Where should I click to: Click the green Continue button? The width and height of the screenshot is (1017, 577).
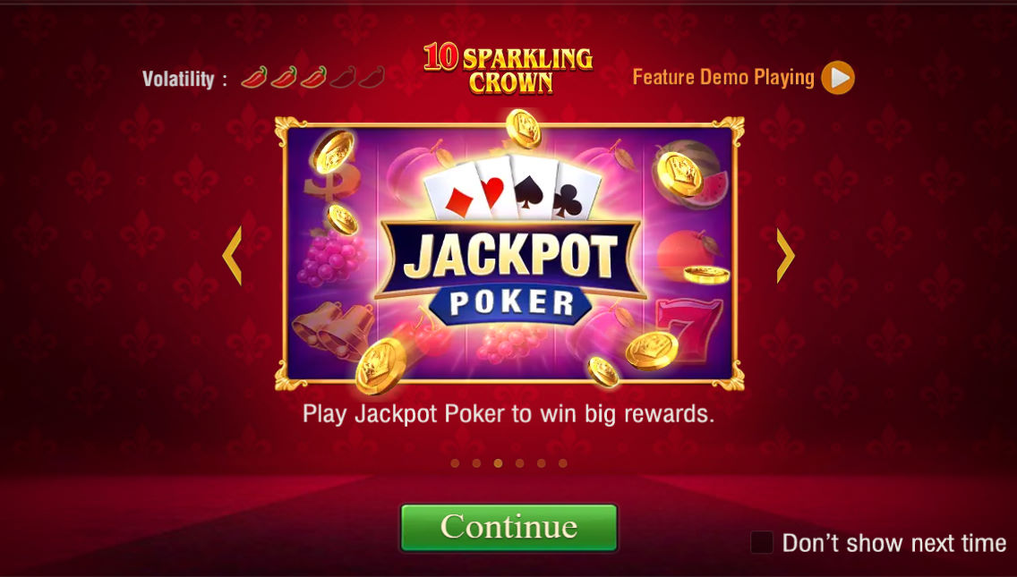click(508, 528)
